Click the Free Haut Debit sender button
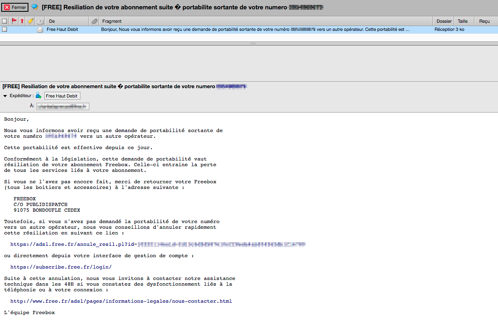 (62, 96)
